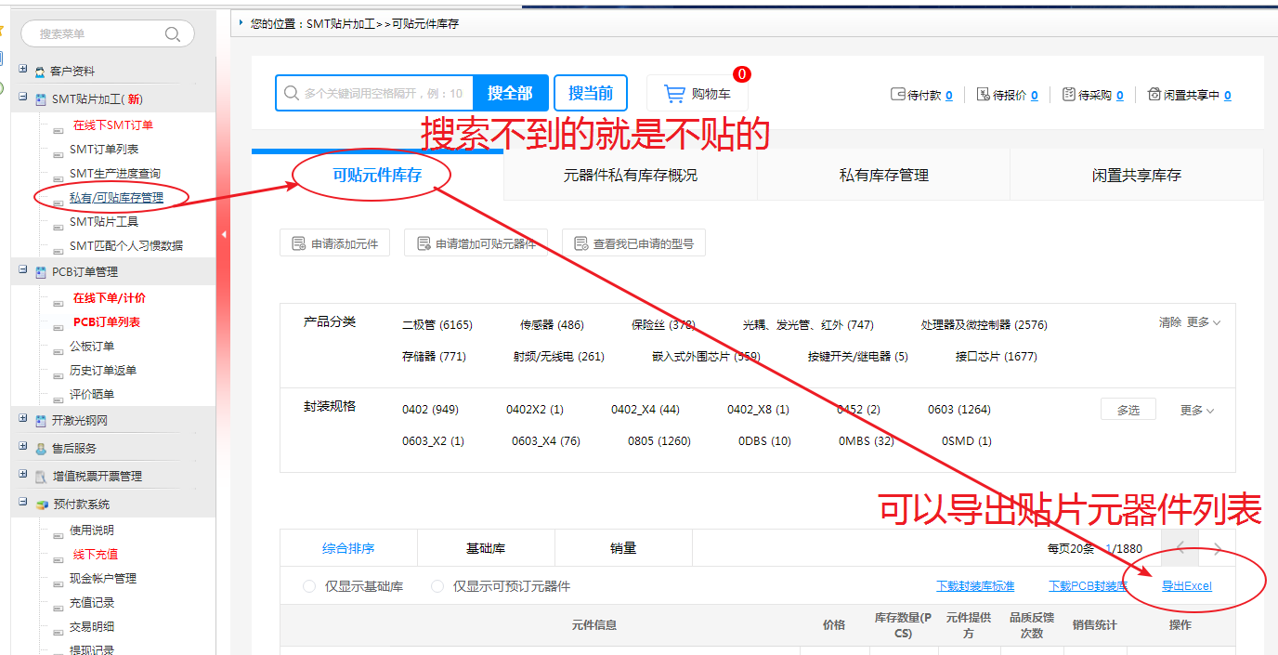Open SMT订单列表 in sidebar
Screen dimensions: 1278x655
click(104, 150)
